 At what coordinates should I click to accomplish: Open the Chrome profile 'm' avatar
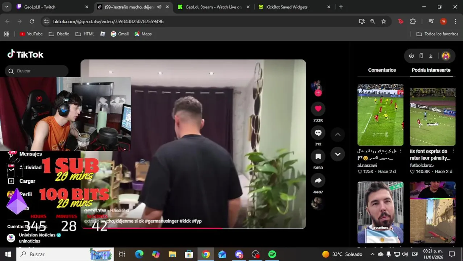443,21
